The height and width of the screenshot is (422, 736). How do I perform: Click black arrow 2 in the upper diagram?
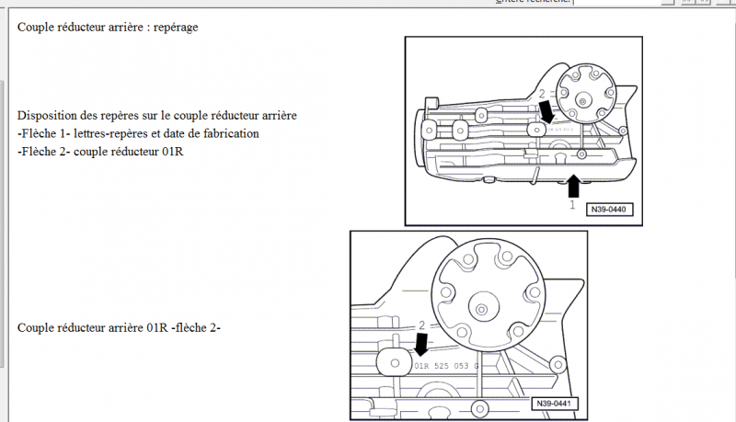[547, 110]
